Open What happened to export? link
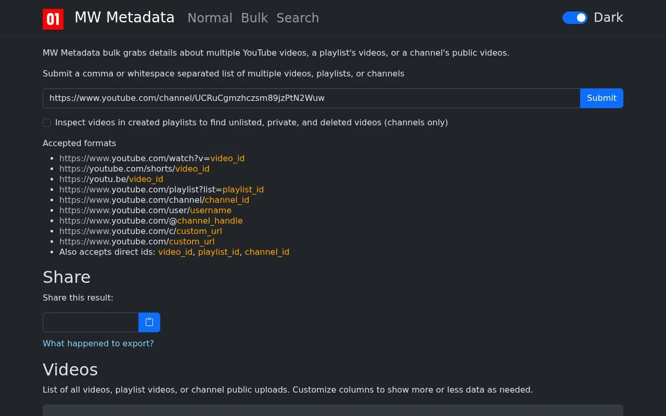The width and height of the screenshot is (666, 416). (98, 344)
